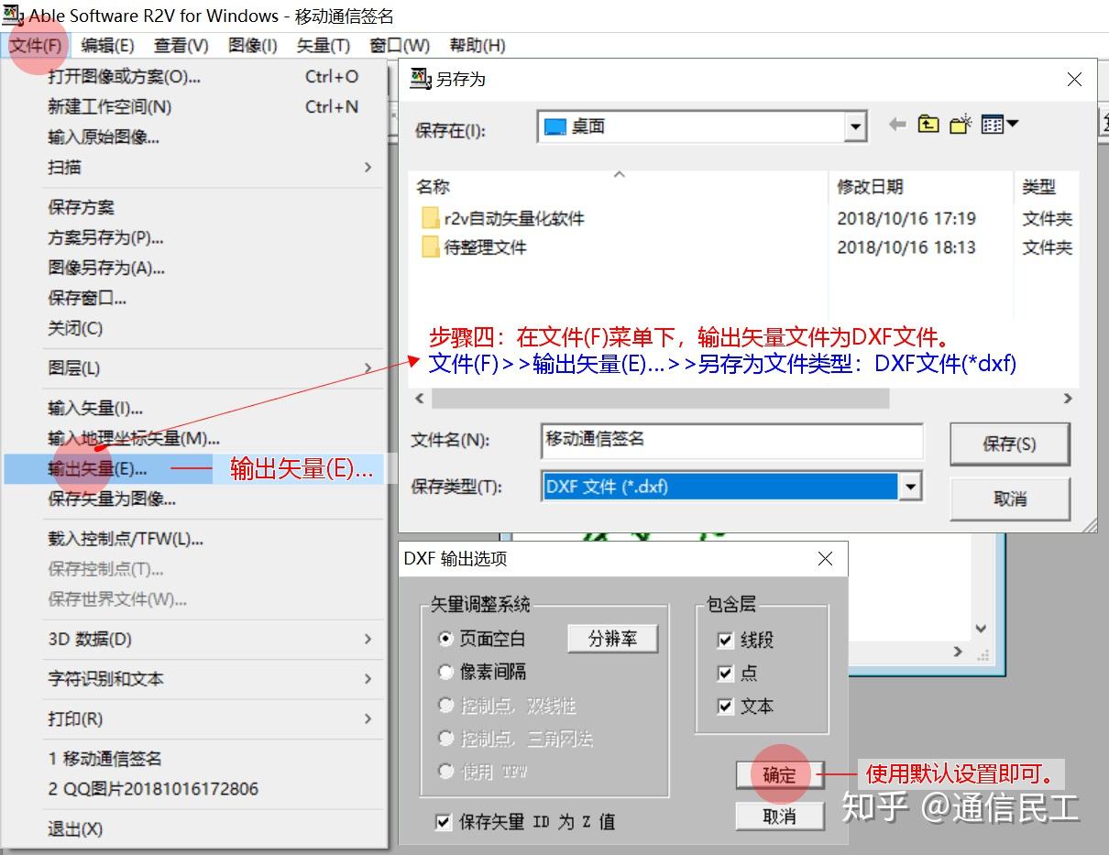Click 取消 in Save As dialog
Screen dimensions: 1109x855
[1009, 499]
